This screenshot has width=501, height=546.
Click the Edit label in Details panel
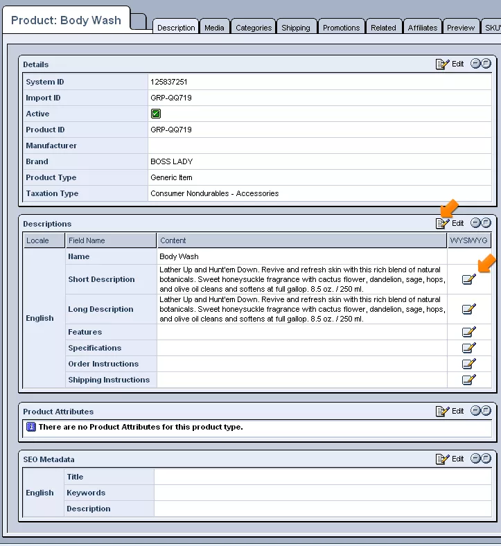tap(457, 64)
